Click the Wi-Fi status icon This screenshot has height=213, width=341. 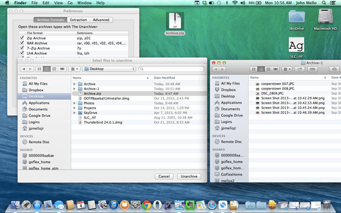point(235,3)
